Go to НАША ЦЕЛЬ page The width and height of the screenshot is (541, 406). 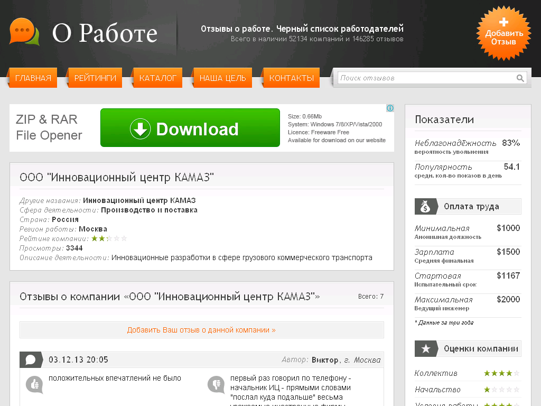tap(222, 78)
